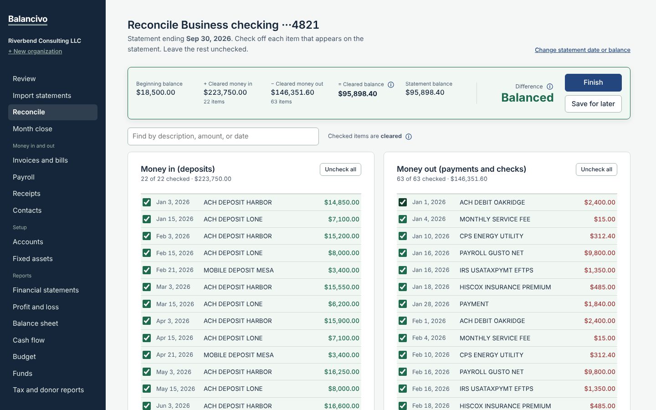Click Uncheck all for Money out payments
Viewport: 656px width, 410px height.
pos(596,169)
